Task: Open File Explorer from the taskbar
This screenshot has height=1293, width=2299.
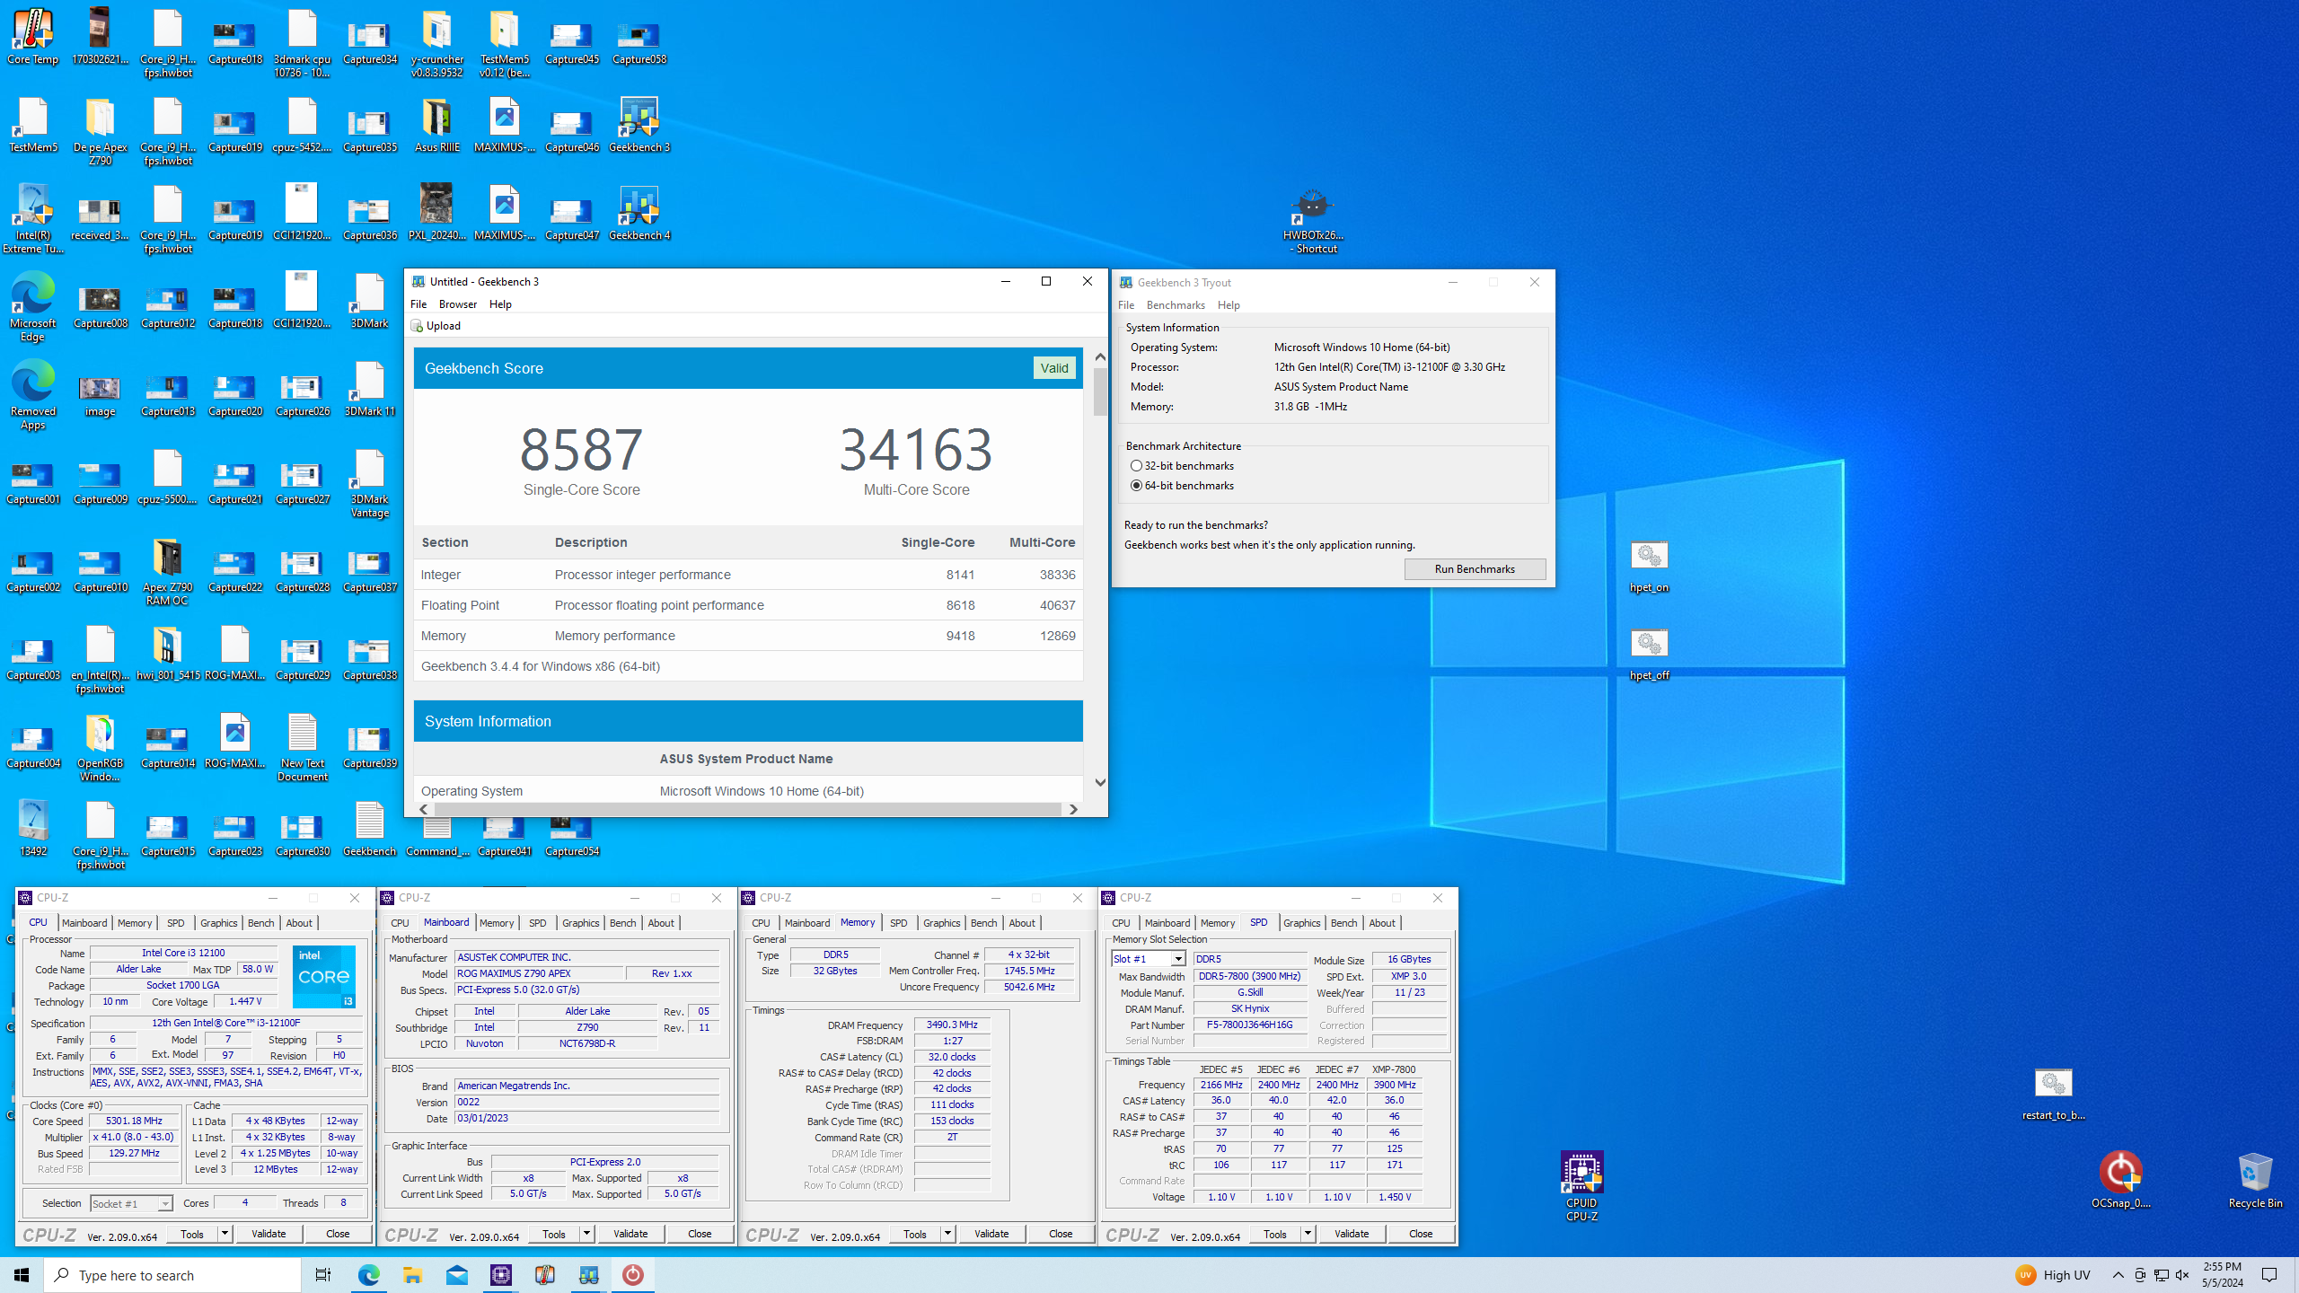Action: tap(412, 1275)
